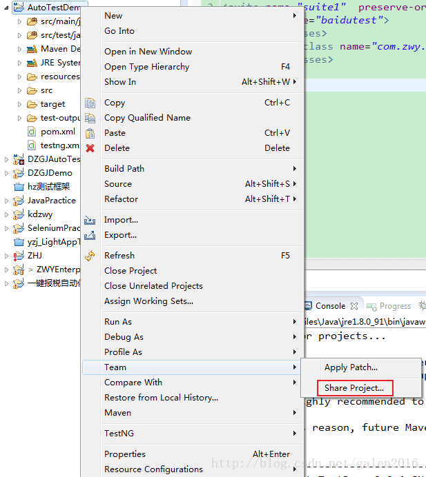Open Resource Configurations submenu
This screenshot has width=426, height=477.
tap(193, 469)
